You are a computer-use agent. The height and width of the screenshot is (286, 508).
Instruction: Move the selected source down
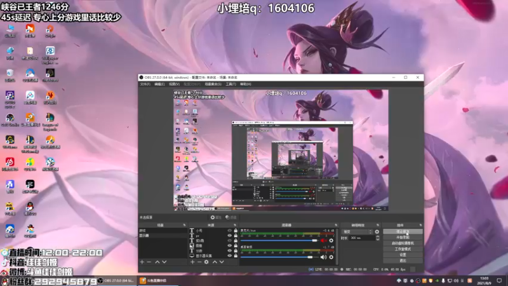pos(222,262)
